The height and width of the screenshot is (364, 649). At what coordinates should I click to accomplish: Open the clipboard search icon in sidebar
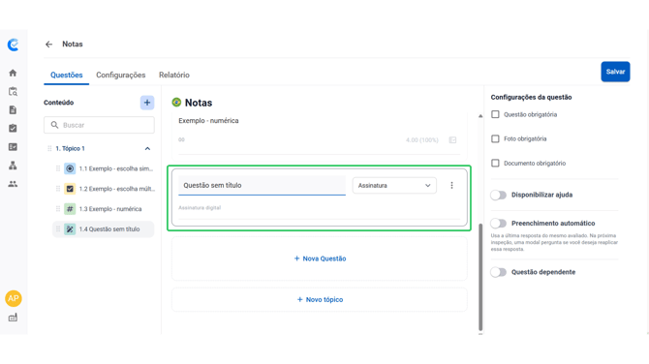pyautogui.click(x=13, y=91)
